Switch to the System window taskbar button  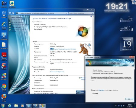29,106
